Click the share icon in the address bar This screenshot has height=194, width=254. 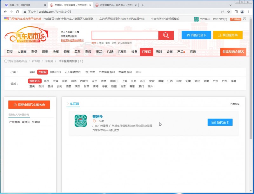point(223,12)
